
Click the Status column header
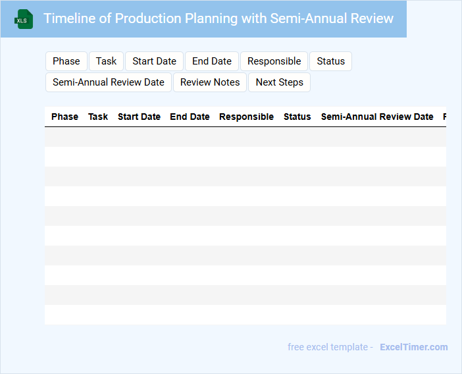[297, 117]
